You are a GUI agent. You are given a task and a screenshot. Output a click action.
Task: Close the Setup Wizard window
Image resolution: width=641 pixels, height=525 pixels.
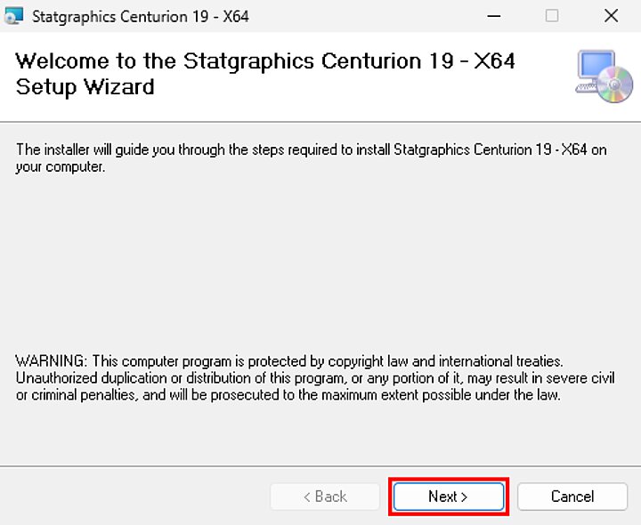click(611, 16)
